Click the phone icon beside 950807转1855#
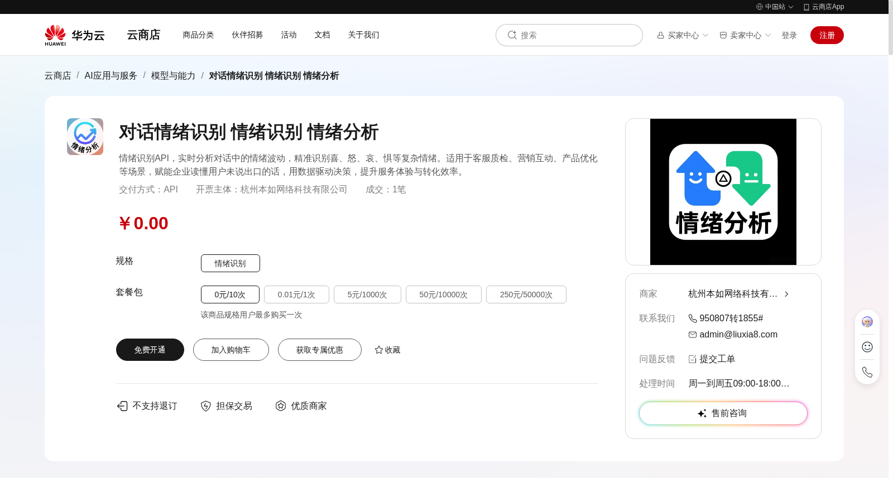The image size is (893, 478). tap(693, 318)
